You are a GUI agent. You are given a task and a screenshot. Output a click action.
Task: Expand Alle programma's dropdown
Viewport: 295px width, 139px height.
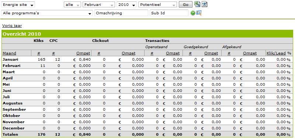[x=47, y=13]
